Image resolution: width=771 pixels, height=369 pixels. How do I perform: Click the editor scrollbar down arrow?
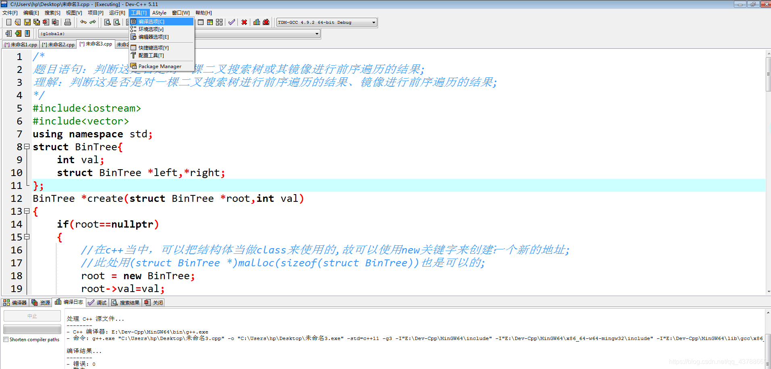(768, 291)
